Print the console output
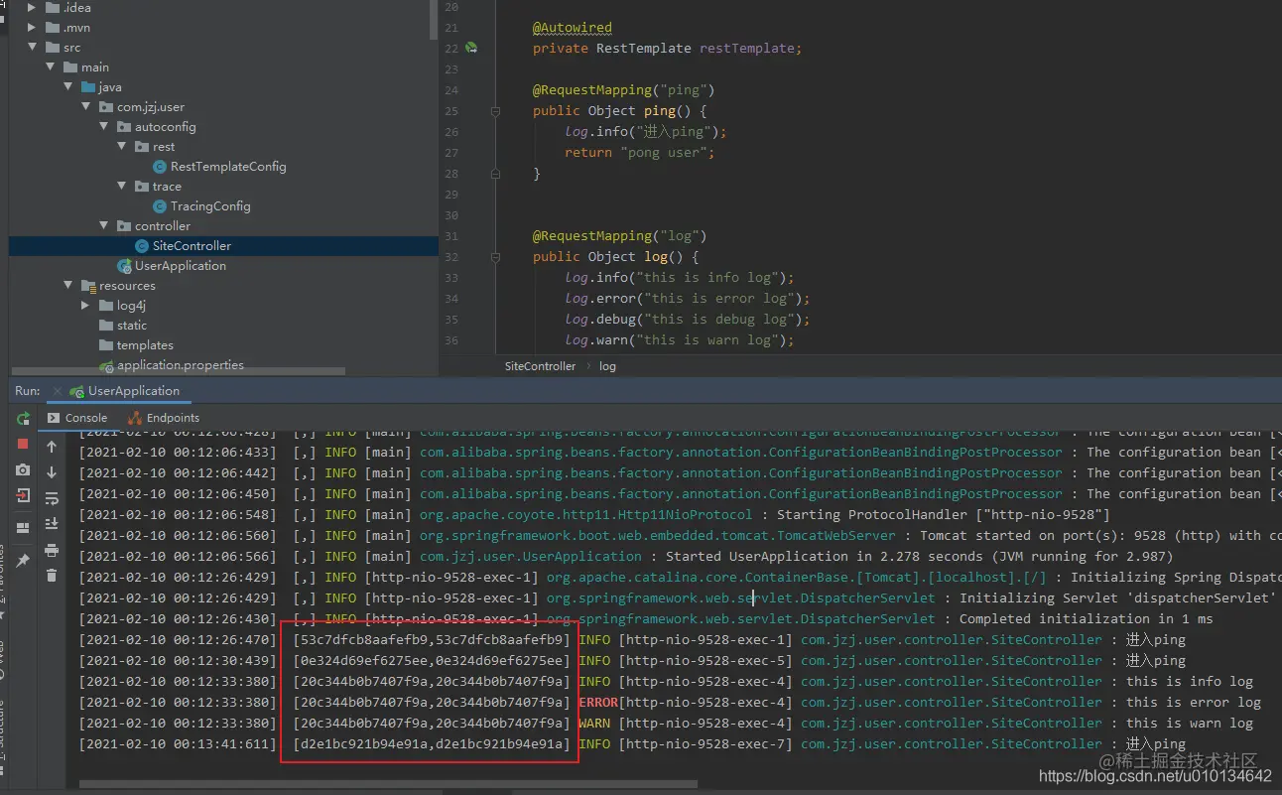 pyautogui.click(x=52, y=550)
